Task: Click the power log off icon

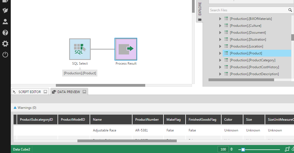Action: coord(5,55)
